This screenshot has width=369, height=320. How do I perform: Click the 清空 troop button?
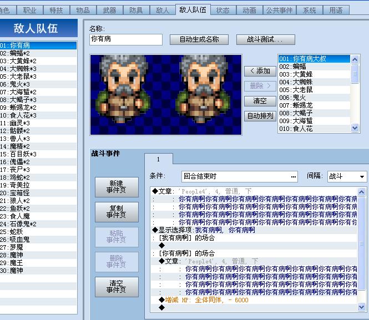(x=260, y=101)
